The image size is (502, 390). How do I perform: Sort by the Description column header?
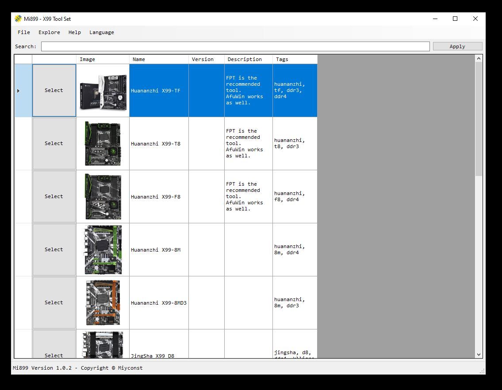pos(249,59)
